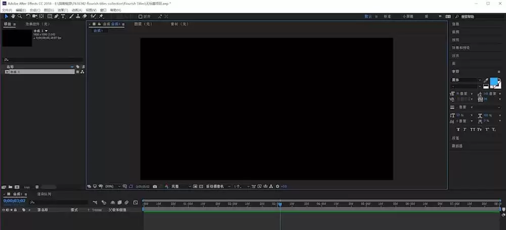This screenshot has width=506, height=230.
Task: Open the 50% magnification dropdown
Action: [x=113, y=187]
